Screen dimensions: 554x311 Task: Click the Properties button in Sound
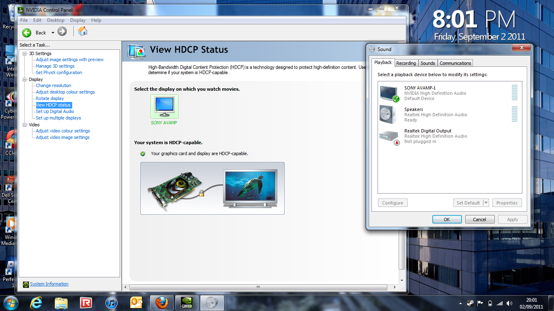(507, 203)
